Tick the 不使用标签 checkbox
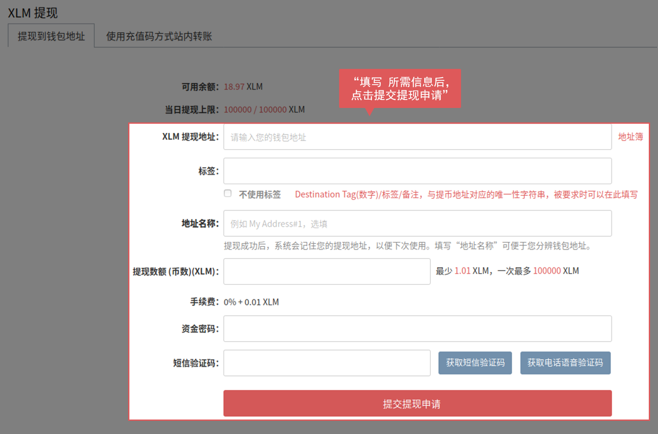The image size is (658, 434). click(x=228, y=194)
